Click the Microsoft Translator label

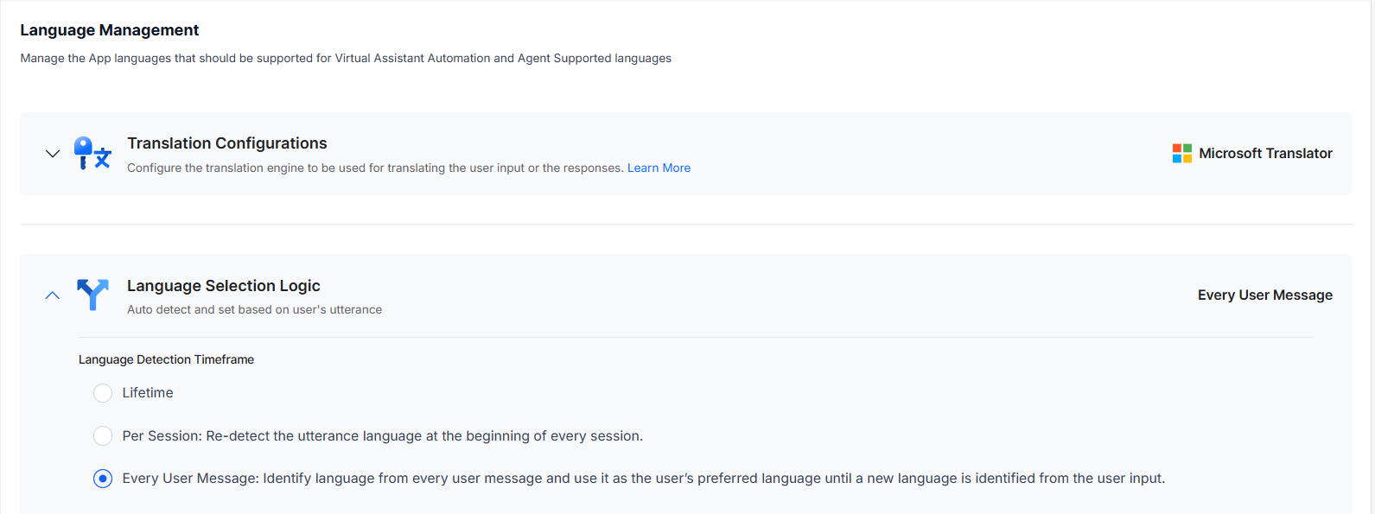pos(1265,154)
